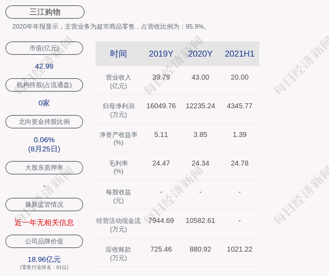Click the 归母净利润 2019Y value 16049.76
The height and width of the screenshot is (276, 329).
[x=161, y=106]
